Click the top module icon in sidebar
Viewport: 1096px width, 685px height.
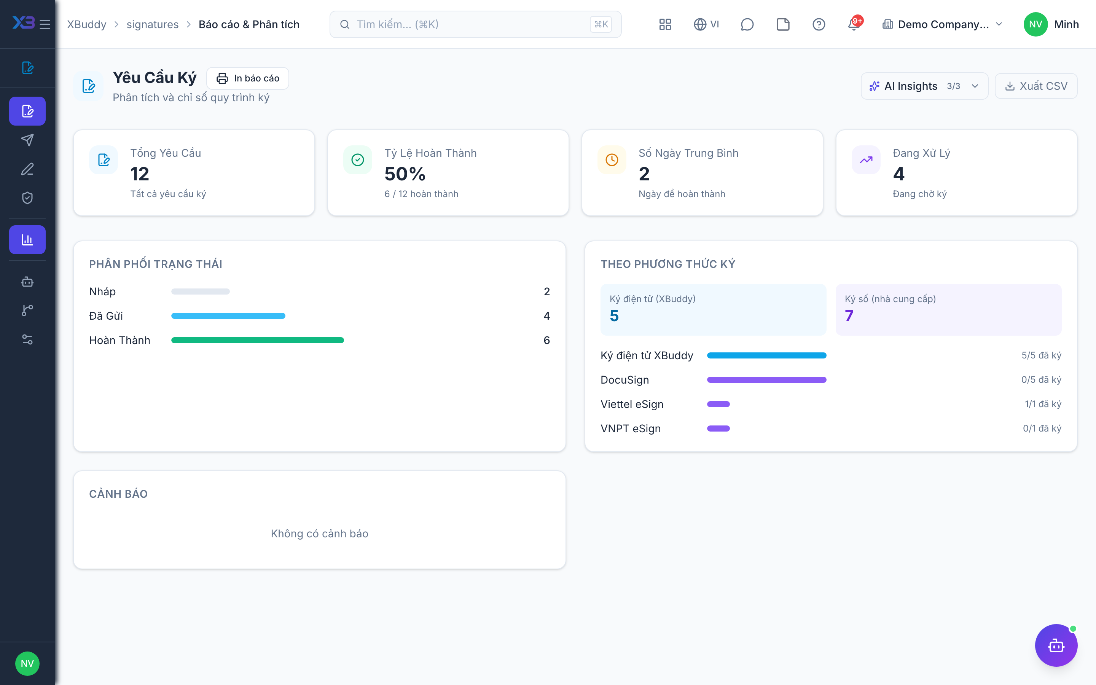[x=27, y=68]
